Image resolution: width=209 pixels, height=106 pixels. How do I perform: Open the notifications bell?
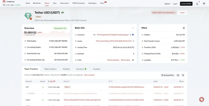197,4
